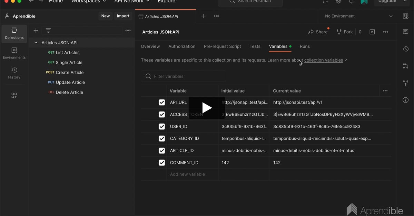414x216 pixels.
Task: Open the Changelog history icon in right sidebar
Action: click(405, 49)
